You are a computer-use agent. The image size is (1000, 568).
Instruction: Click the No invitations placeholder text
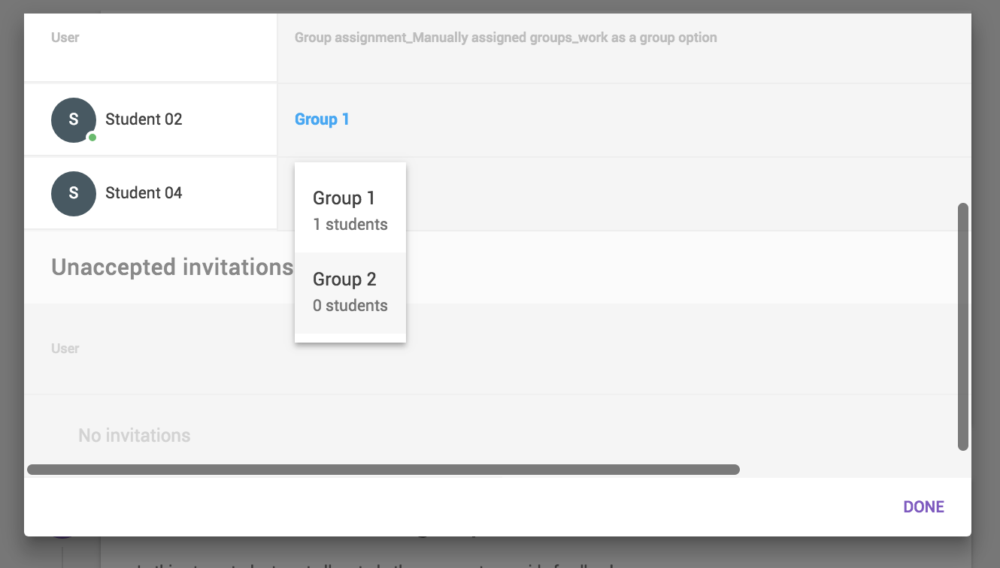click(x=134, y=436)
